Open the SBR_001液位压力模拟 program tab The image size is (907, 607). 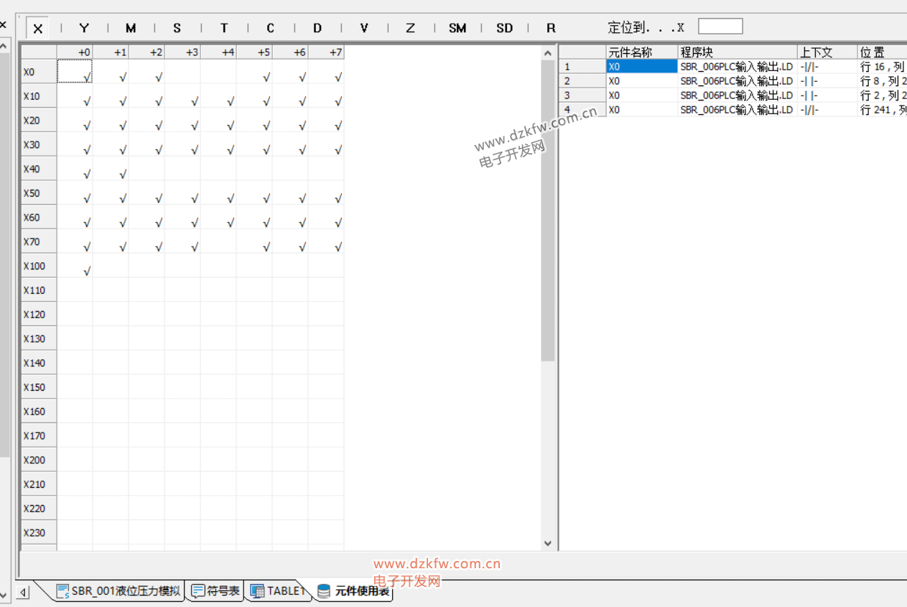click(118, 591)
